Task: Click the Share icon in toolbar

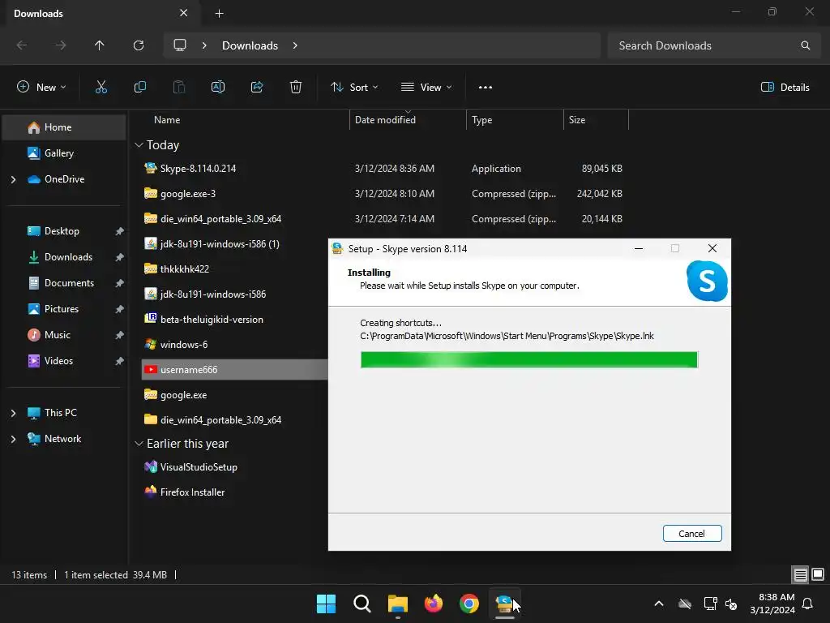Action: click(x=257, y=88)
